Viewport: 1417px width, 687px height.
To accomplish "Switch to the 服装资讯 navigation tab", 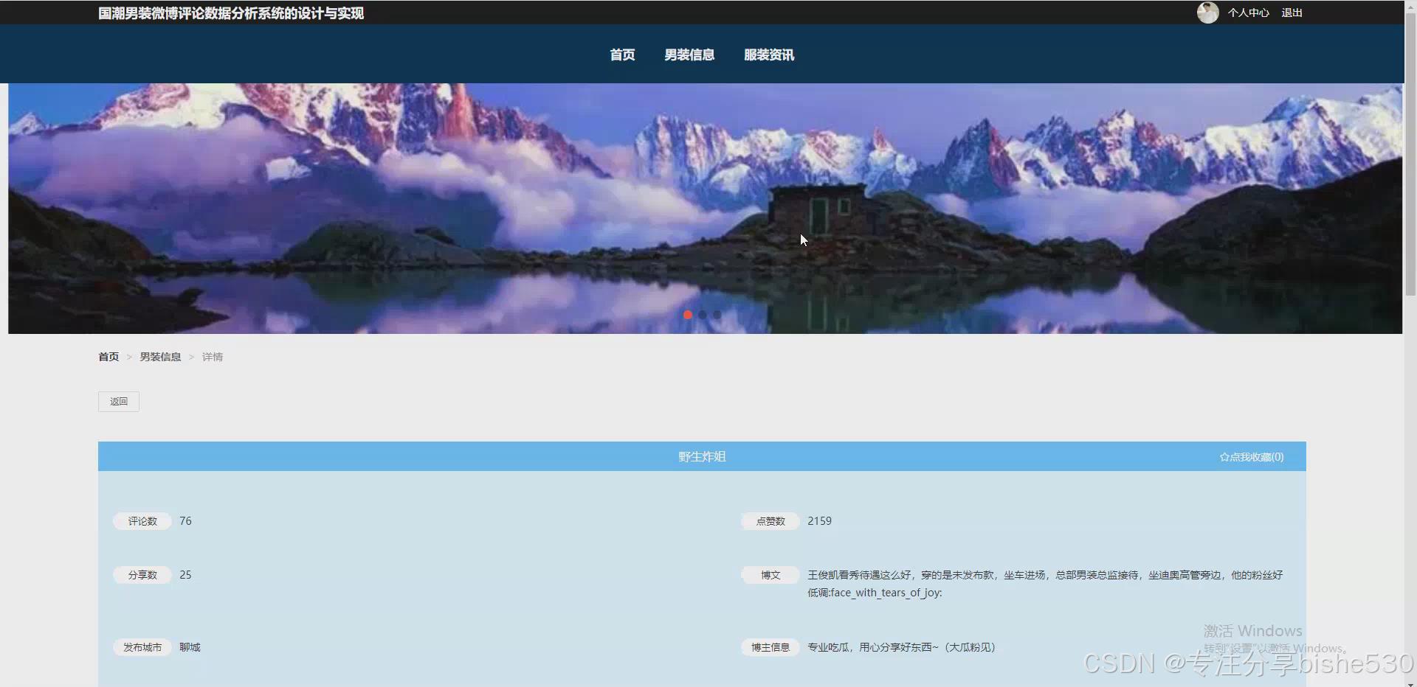I will click(768, 55).
